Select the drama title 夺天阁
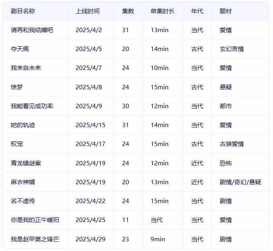273x251 pixels. 20,49
